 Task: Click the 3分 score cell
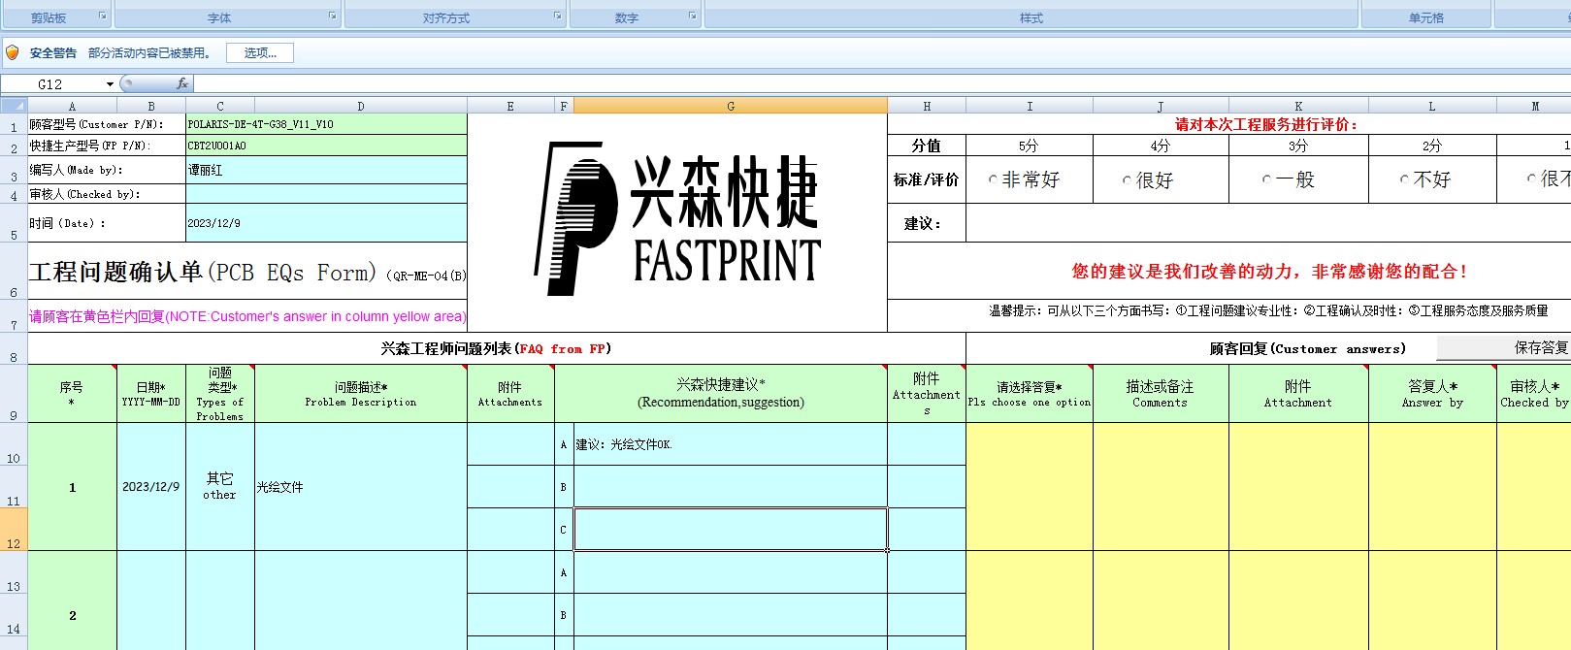(1298, 146)
